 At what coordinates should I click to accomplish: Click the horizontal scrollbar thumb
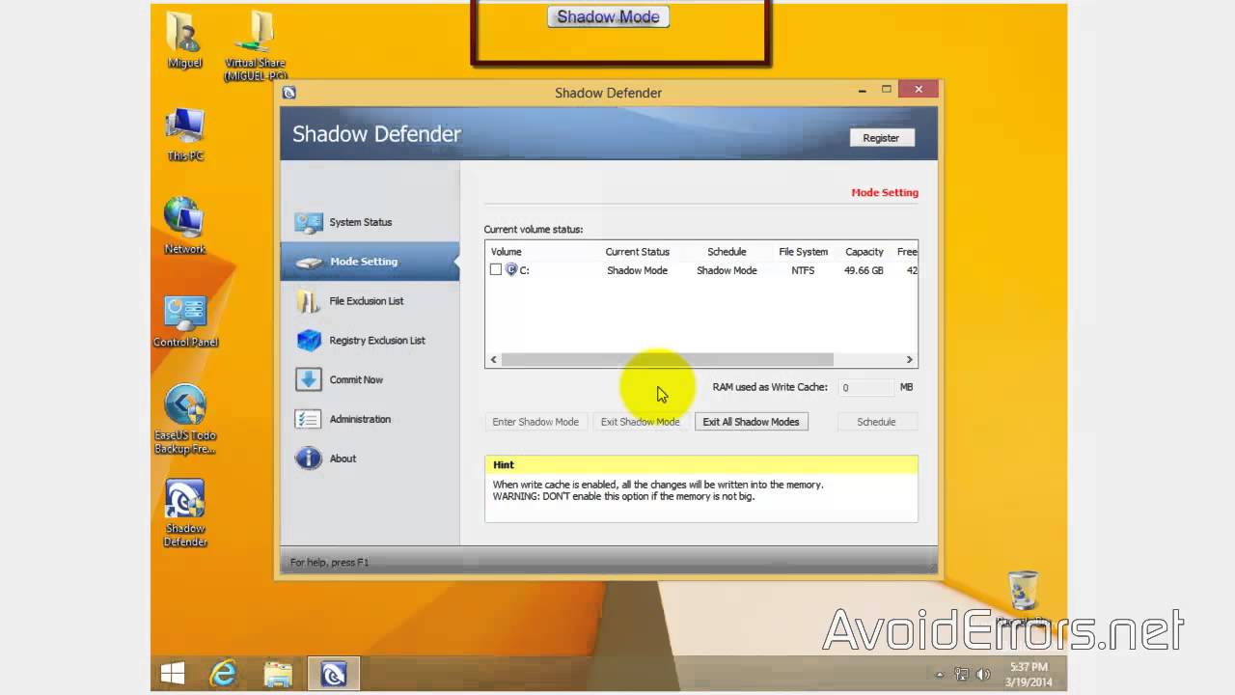(667, 359)
